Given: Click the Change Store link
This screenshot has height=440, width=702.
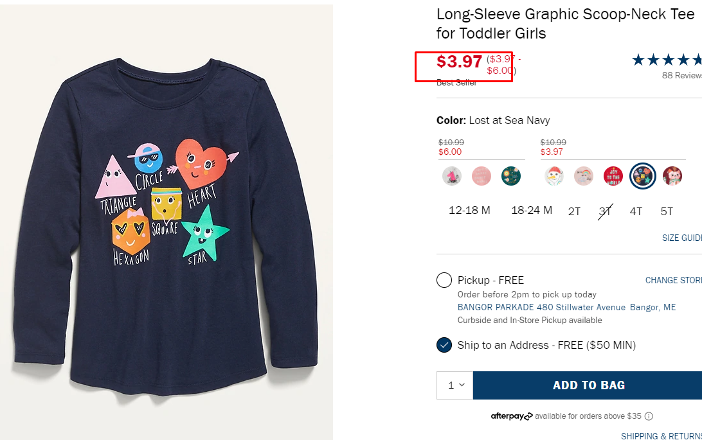Looking at the screenshot, I should 673,280.
